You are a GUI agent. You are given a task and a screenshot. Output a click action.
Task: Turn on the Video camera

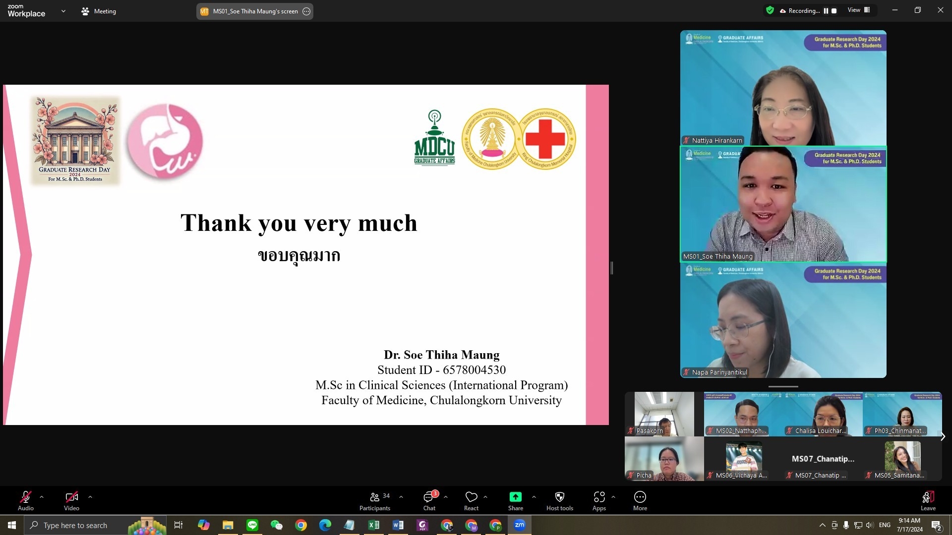point(71,497)
